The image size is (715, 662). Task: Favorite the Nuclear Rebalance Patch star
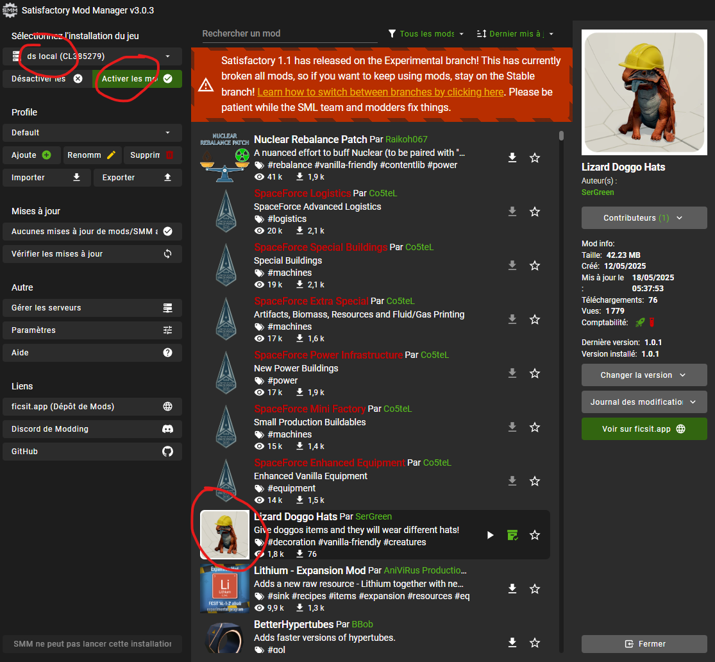click(x=534, y=158)
